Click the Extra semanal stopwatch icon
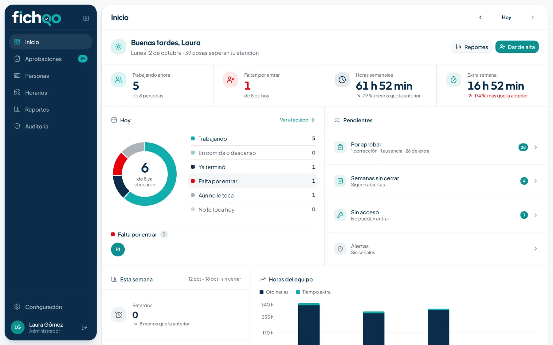Screen dimensions: 553x345 453,80
